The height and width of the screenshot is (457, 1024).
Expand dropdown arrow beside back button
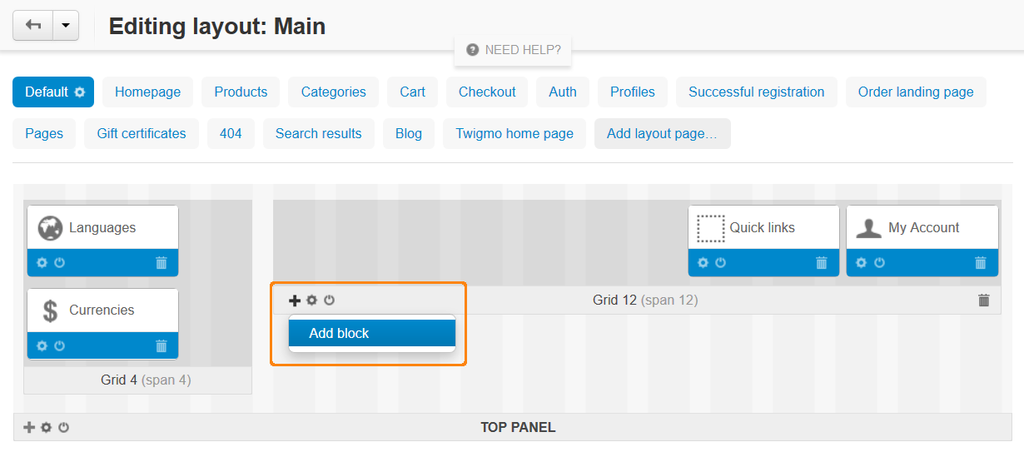pyautogui.click(x=66, y=26)
